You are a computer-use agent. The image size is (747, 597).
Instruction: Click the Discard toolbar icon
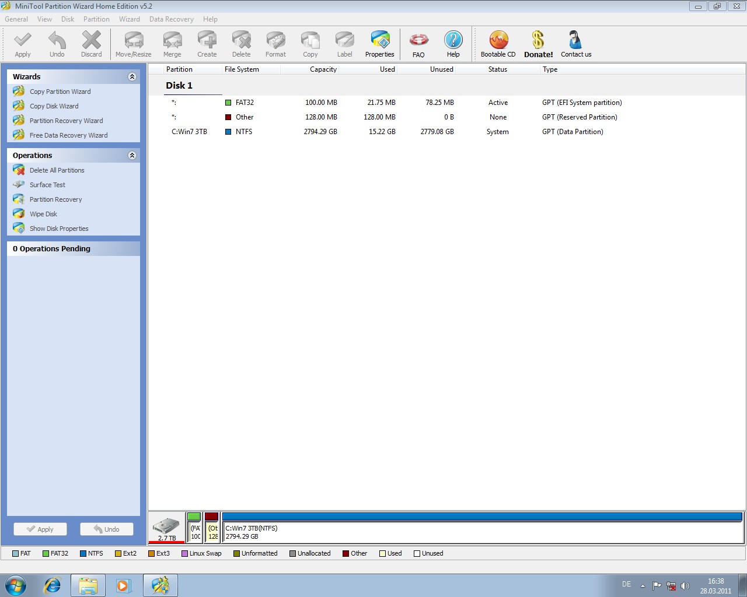tap(92, 40)
